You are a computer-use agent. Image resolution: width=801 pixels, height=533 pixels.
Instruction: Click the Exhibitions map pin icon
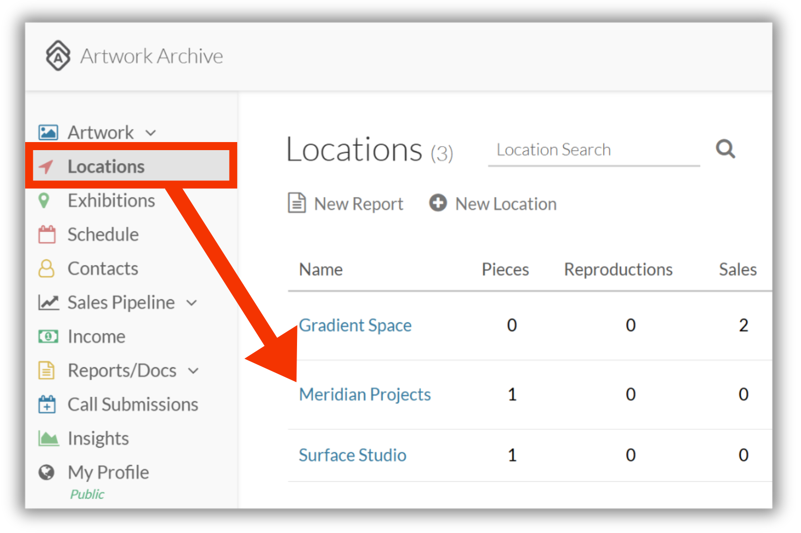[44, 201]
